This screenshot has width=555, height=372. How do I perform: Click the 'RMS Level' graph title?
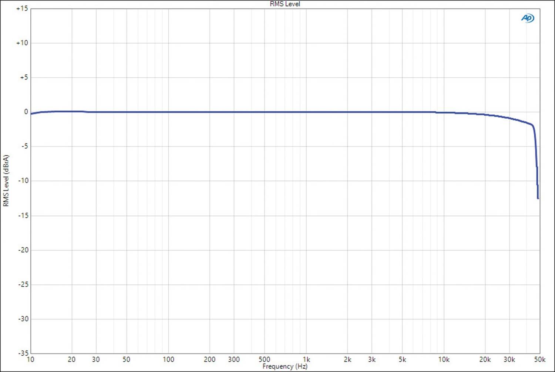pos(285,4)
